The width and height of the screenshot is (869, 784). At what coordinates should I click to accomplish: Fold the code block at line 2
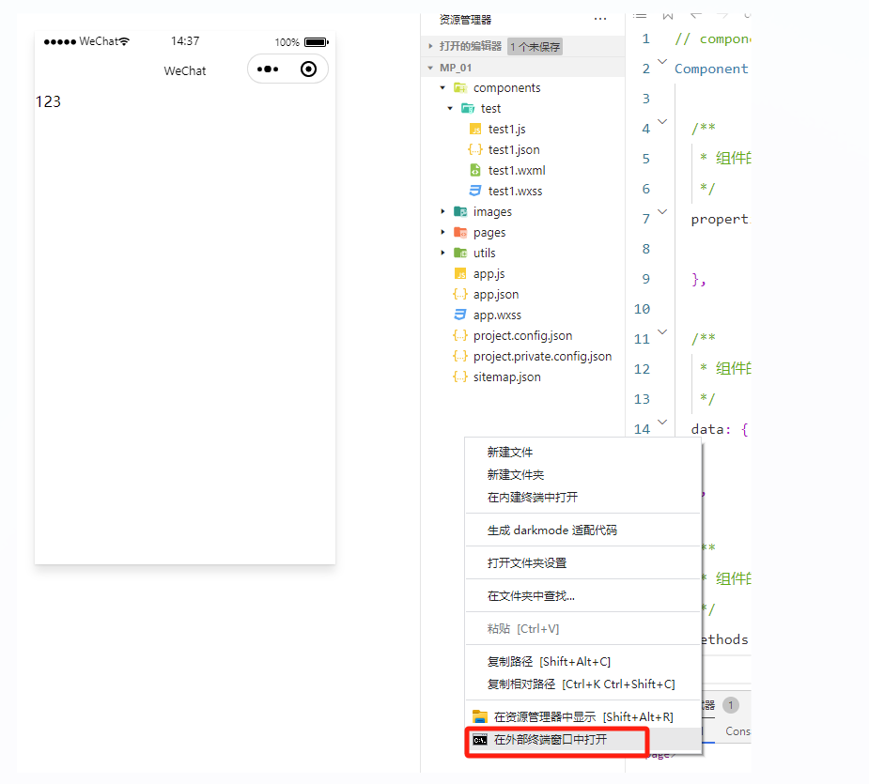pyautogui.click(x=662, y=61)
